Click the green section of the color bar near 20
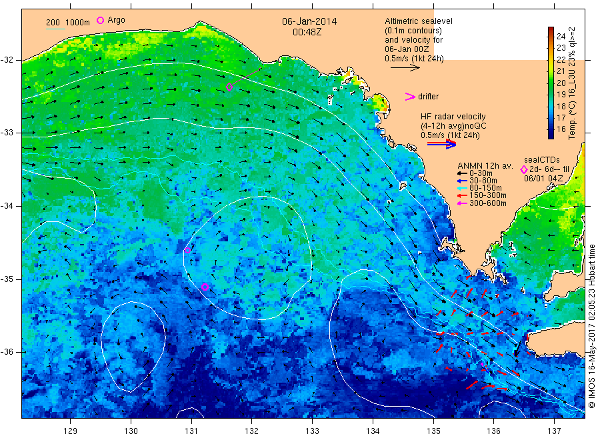The width and height of the screenshot is (600, 440). 551,83
